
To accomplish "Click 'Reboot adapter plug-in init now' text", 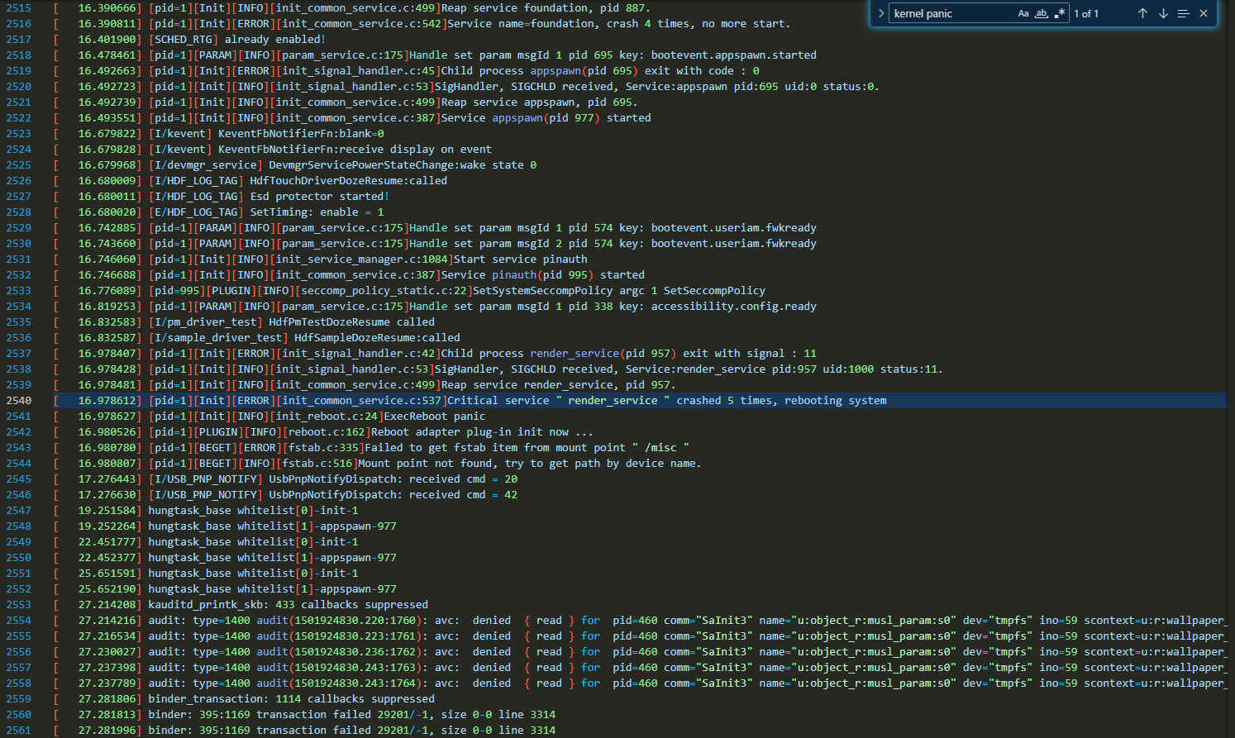I will [470, 431].
